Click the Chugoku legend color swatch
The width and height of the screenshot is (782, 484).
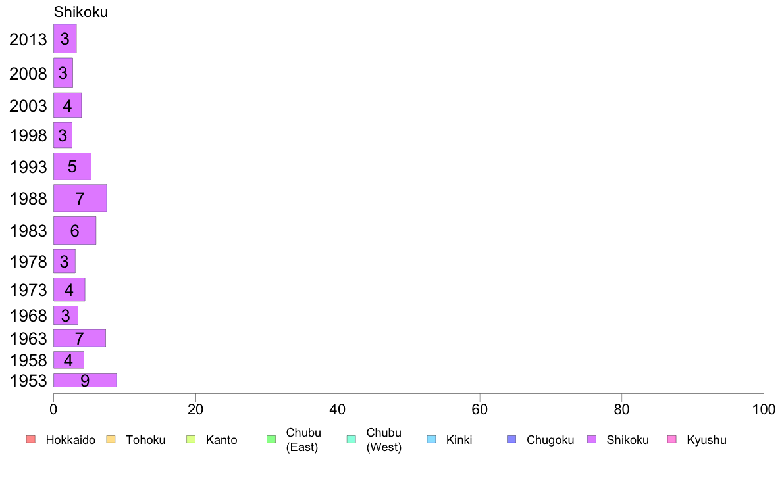pos(511,439)
